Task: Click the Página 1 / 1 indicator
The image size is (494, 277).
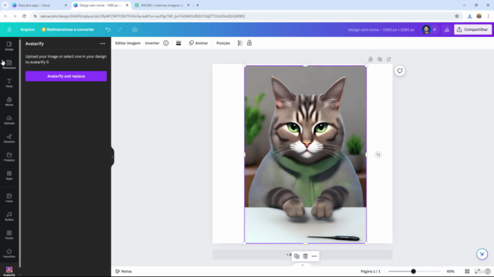Action: [x=370, y=272]
